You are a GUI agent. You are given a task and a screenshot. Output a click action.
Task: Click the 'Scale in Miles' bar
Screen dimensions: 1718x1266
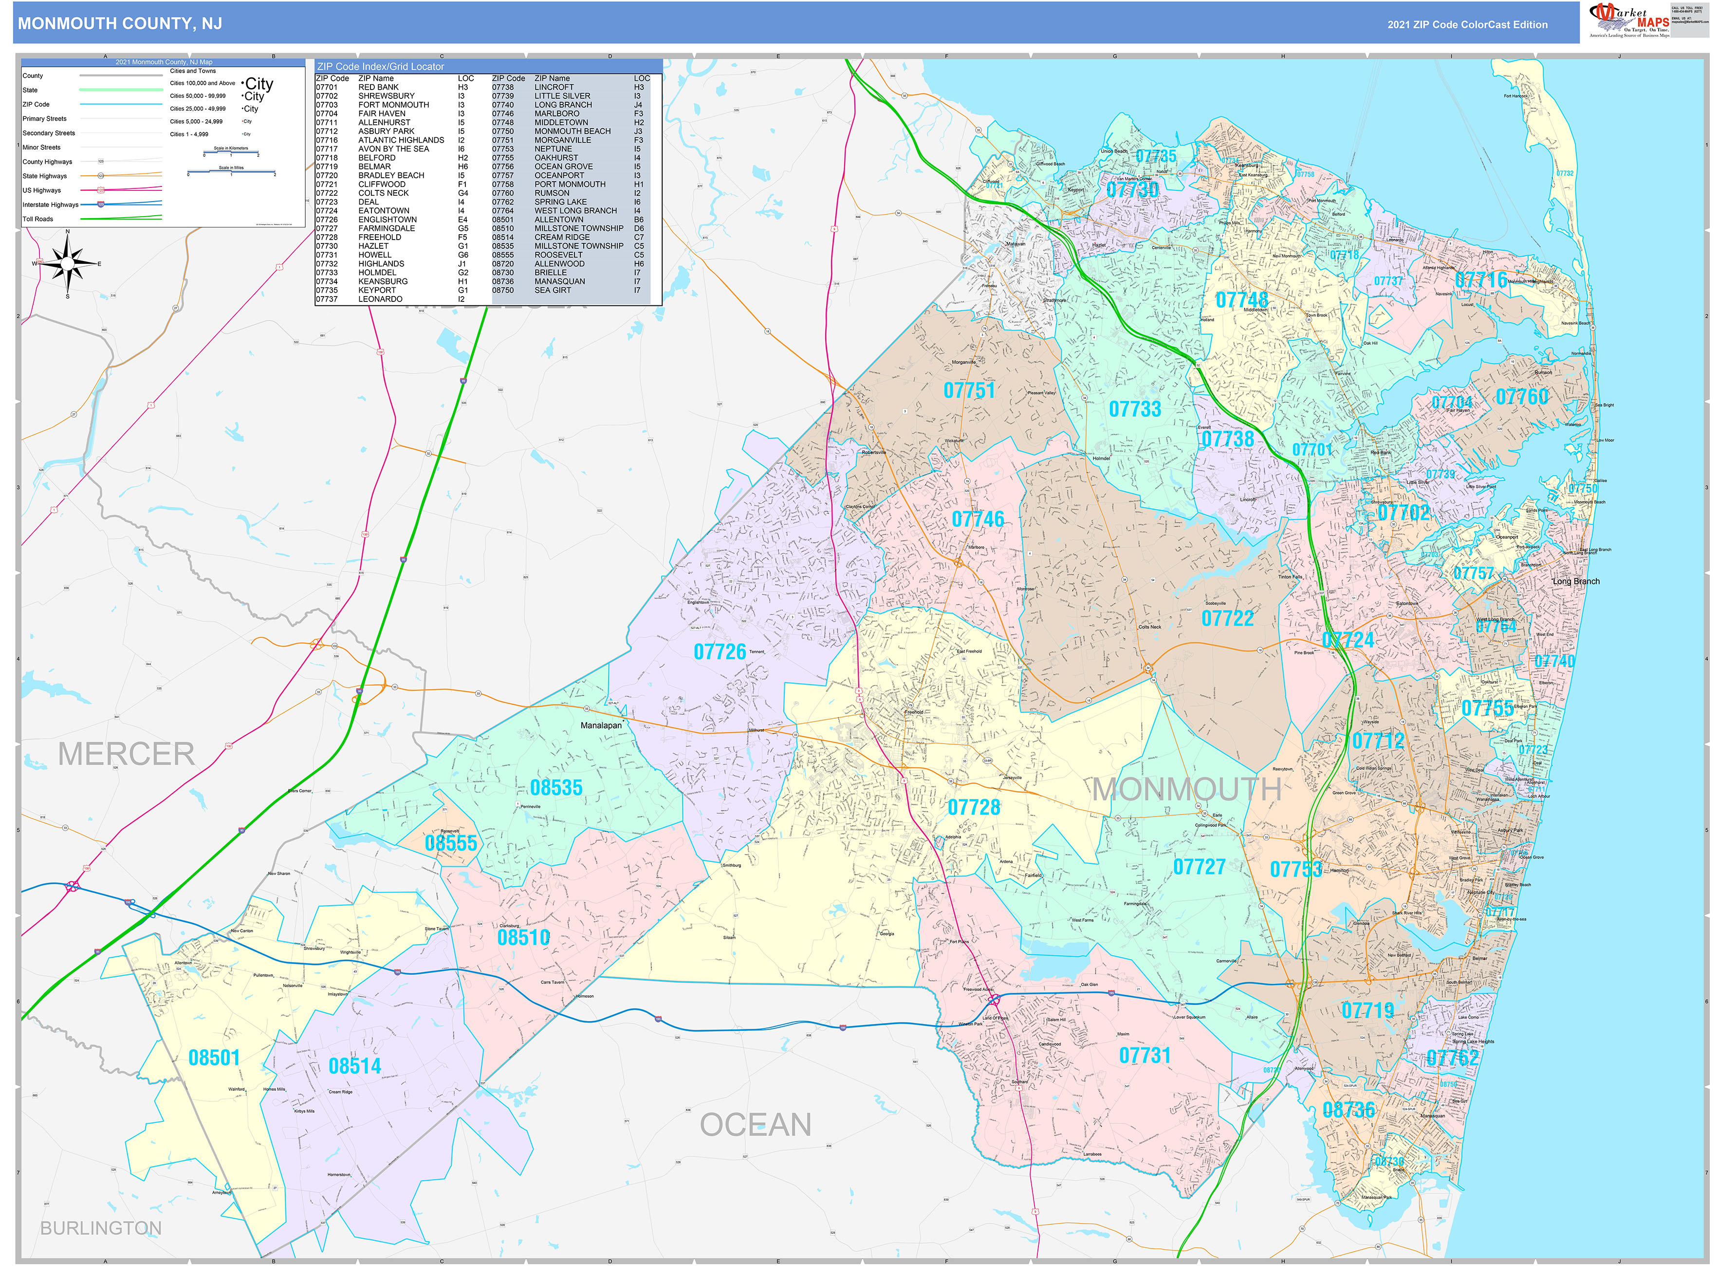231,172
